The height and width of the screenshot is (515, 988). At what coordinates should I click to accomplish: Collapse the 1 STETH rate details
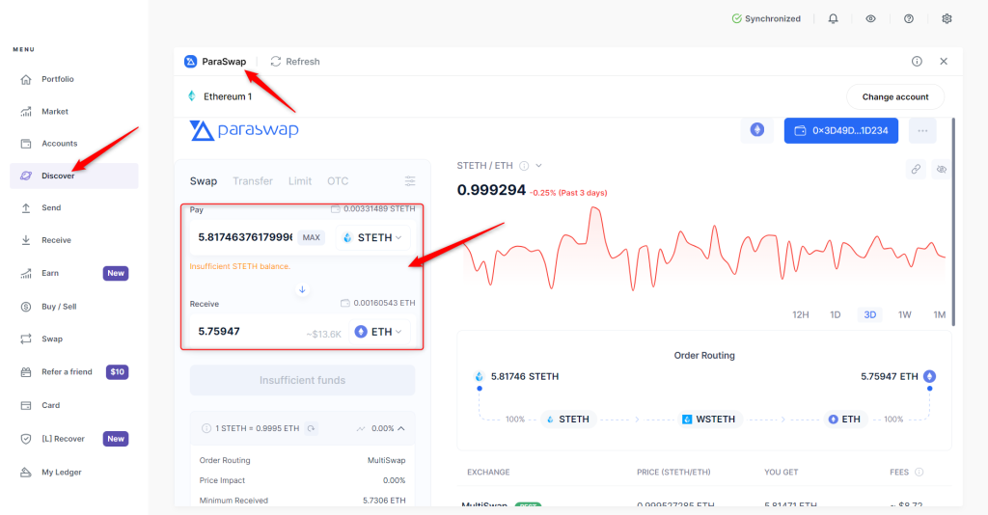(401, 428)
